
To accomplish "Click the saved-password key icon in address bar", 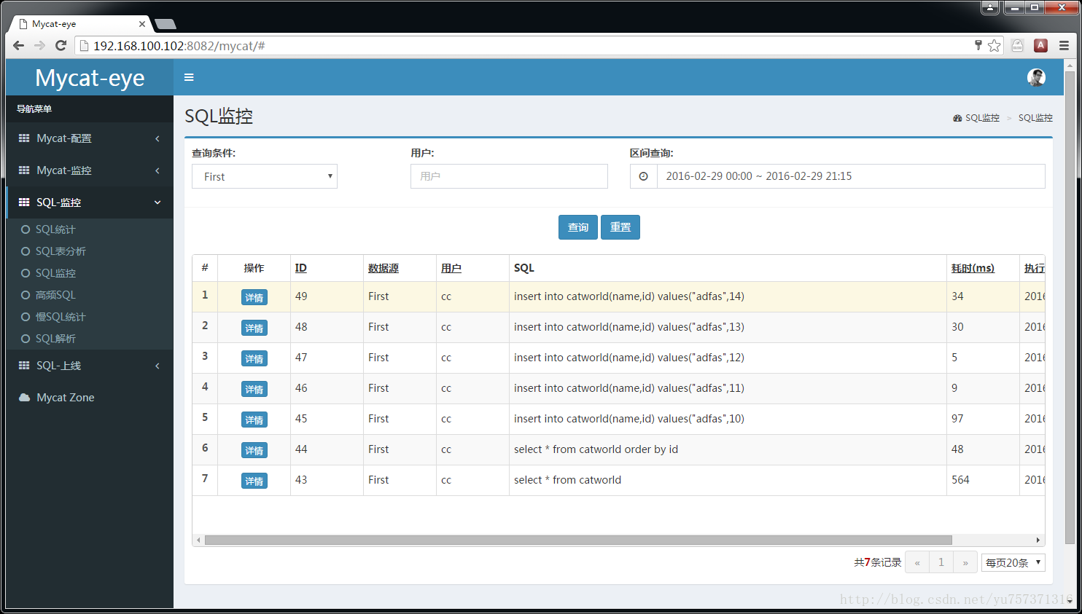I will click(x=978, y=45).
